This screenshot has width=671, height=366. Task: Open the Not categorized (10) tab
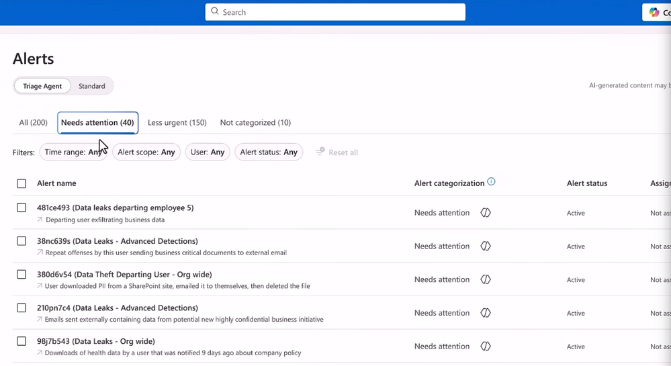click(255, 123)
